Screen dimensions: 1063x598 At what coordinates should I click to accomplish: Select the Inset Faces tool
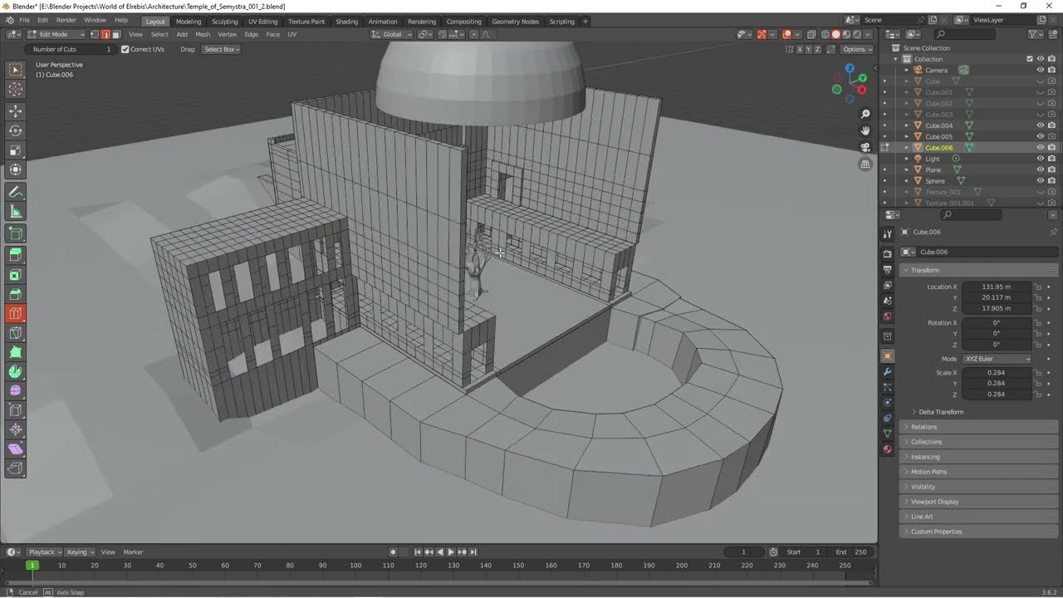click(x=16, y=275)
